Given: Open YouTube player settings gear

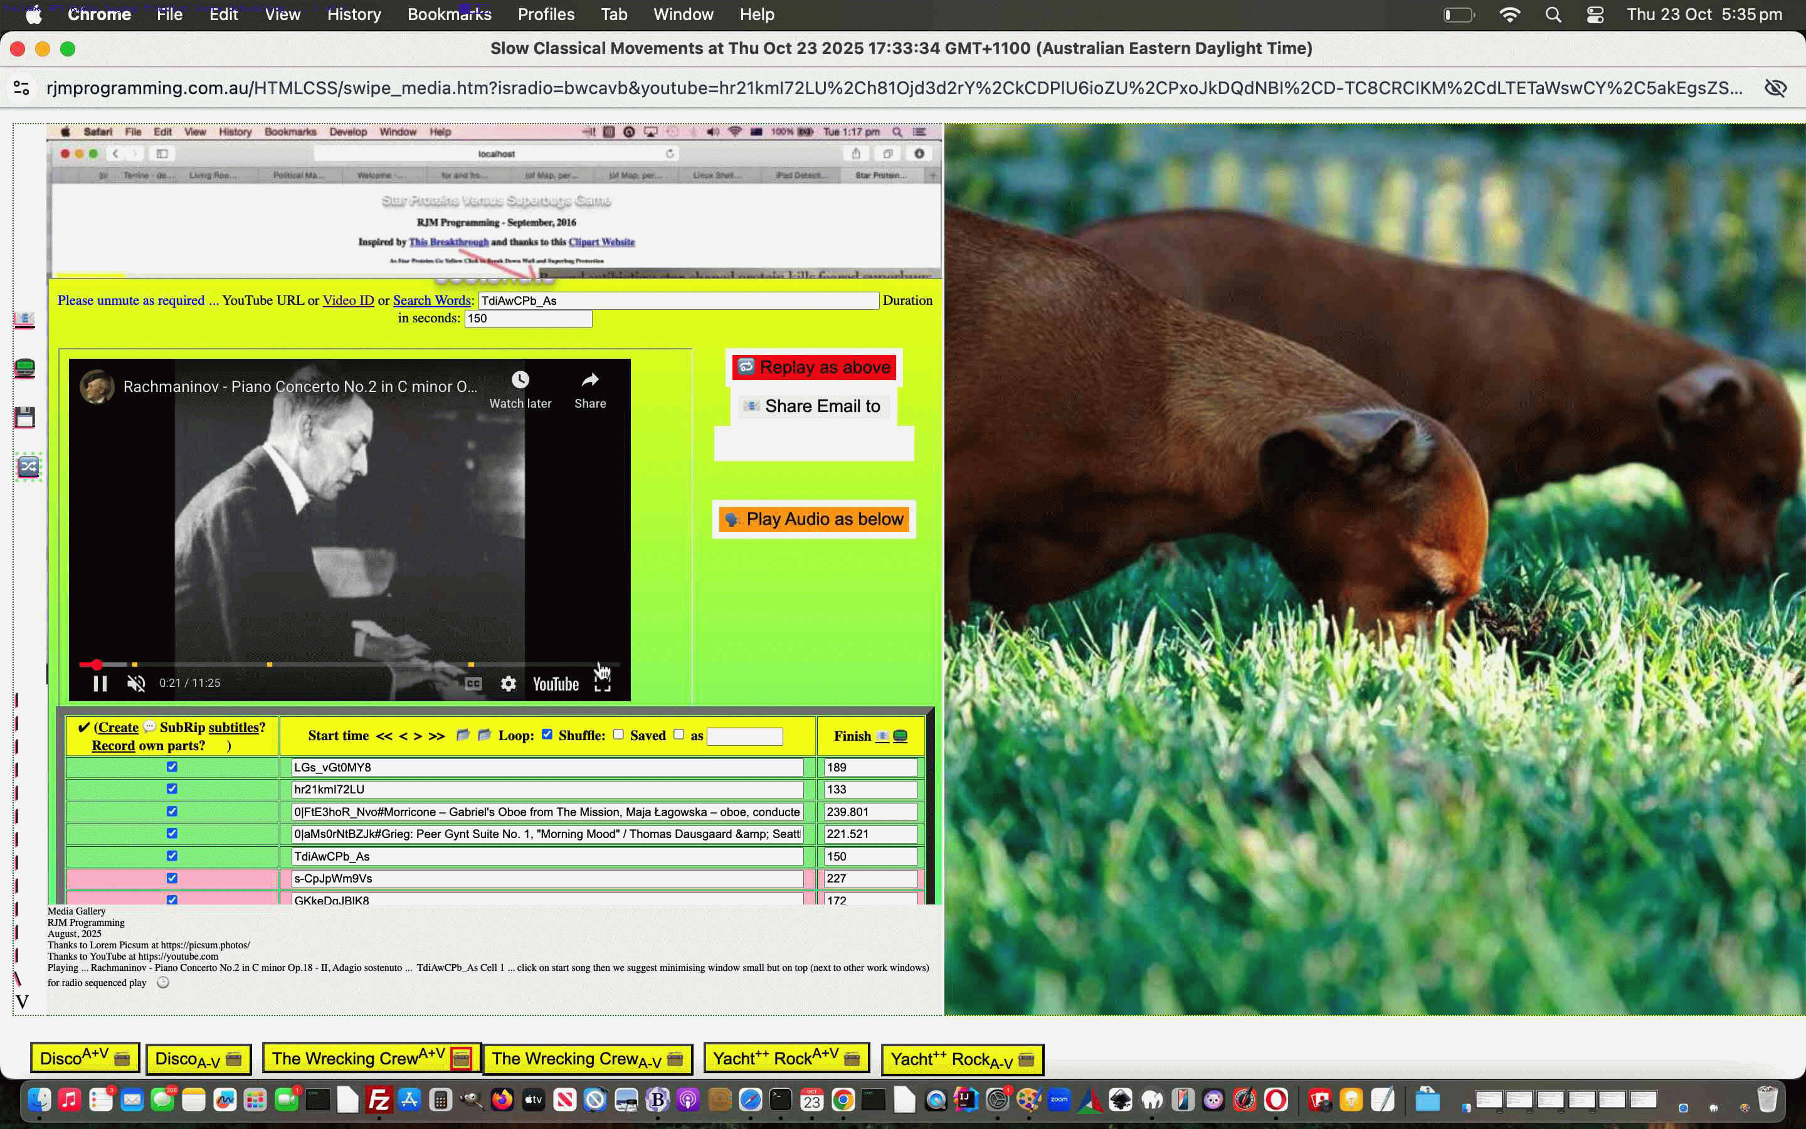Looking at the screenshot, I should coord(508,683).
